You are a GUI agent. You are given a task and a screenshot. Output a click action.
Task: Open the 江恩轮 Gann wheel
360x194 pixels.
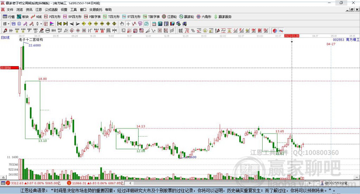point(169,16)
